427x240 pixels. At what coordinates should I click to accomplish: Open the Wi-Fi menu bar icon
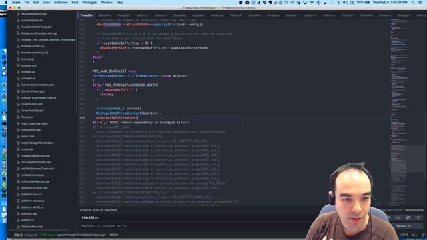[312, 3]
